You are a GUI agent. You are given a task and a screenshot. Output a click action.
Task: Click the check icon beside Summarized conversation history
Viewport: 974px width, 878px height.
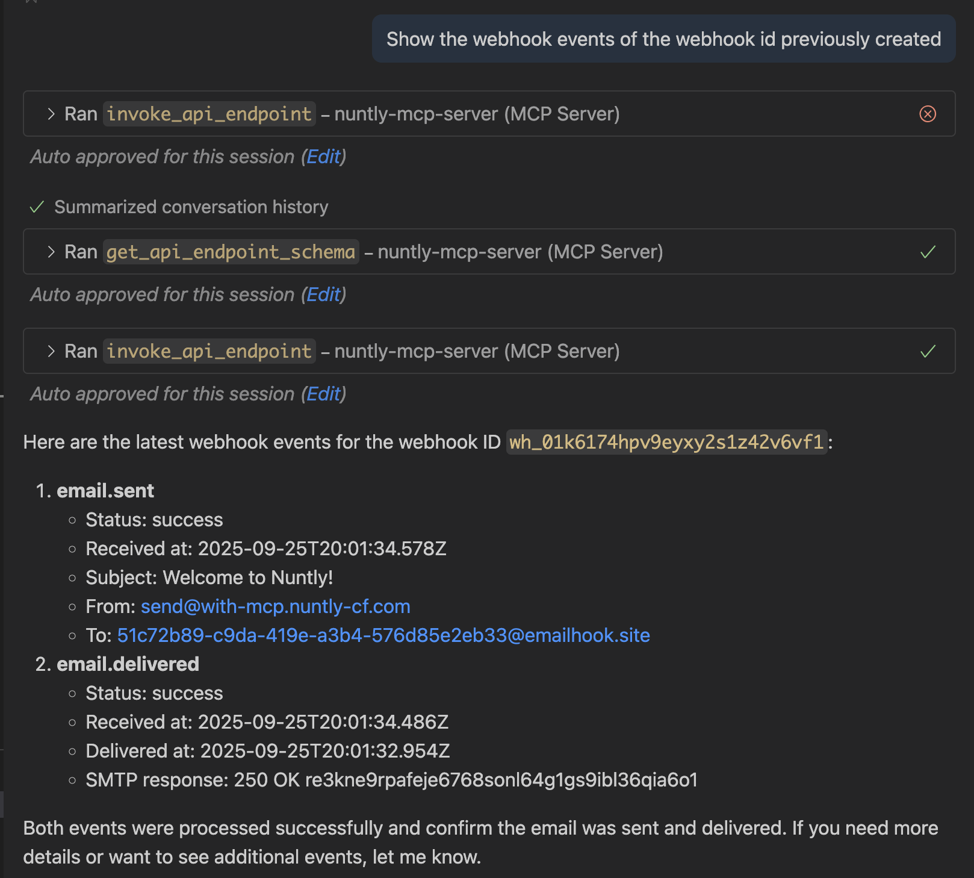point(37,207)
